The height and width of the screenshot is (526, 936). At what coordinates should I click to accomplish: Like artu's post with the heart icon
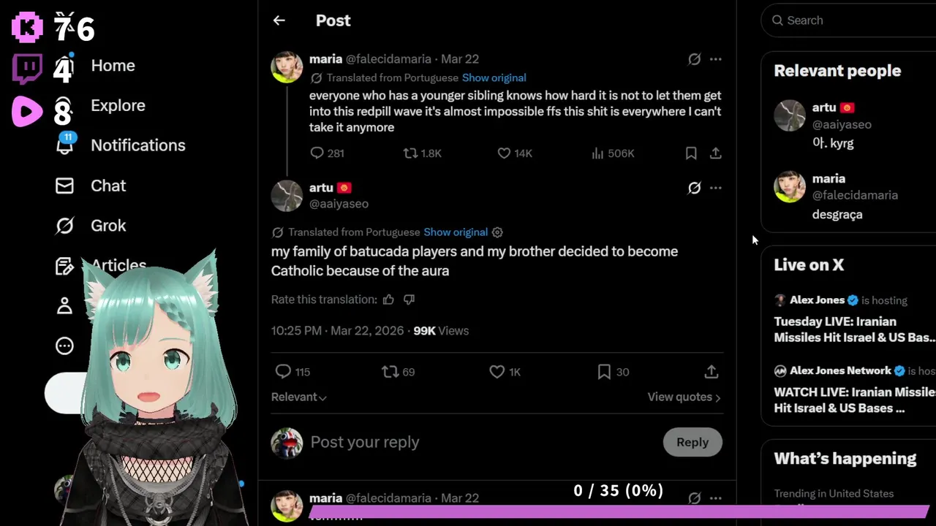tap(497, 372)
